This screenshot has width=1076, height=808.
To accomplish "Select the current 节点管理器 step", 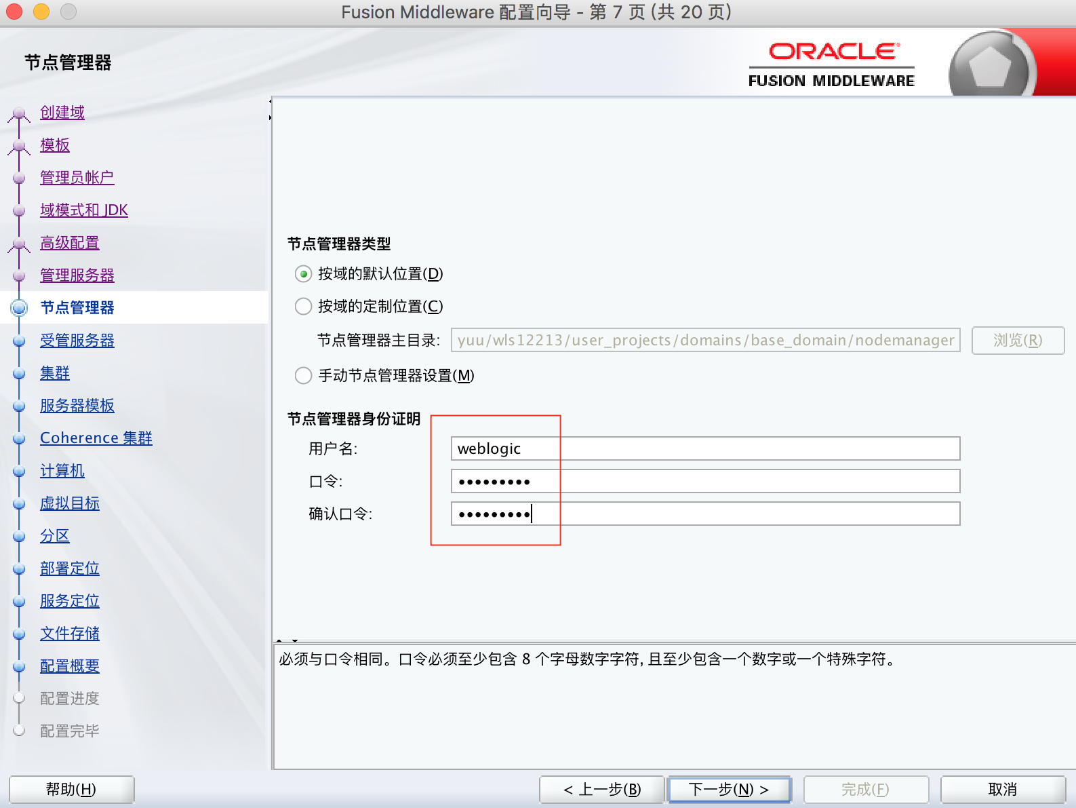I will 77,308.
